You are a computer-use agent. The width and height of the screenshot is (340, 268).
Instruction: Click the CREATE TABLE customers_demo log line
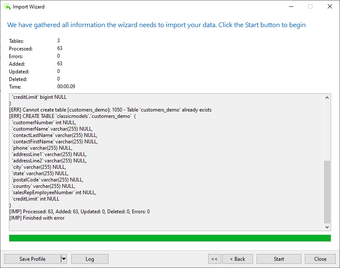point(72,116)
